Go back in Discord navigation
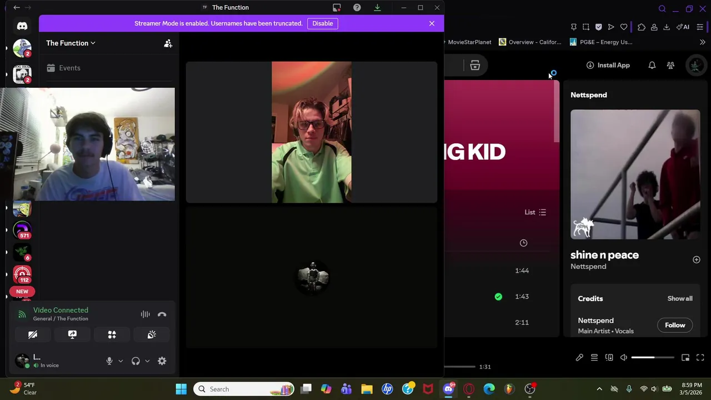 (x=17, y=7)
